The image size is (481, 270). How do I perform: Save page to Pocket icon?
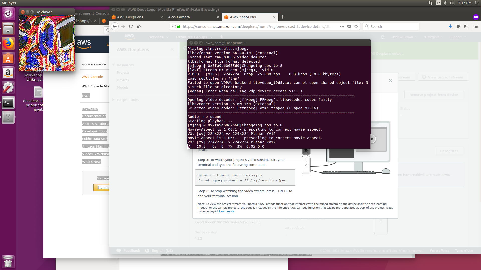[x=349, y=26]
